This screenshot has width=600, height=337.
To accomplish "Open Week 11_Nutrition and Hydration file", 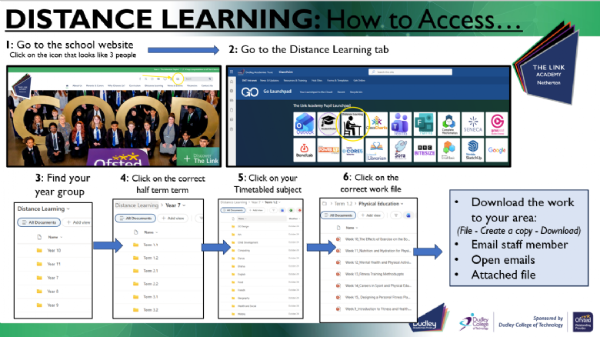I will coord(378,251).
